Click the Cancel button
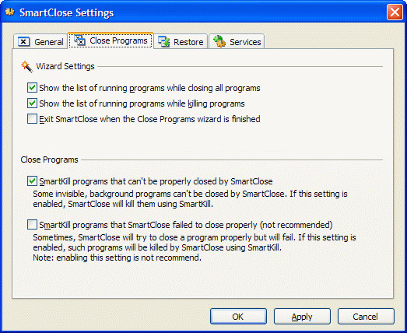Viewport: 407px width, 333px height. [x=366, y=317]
